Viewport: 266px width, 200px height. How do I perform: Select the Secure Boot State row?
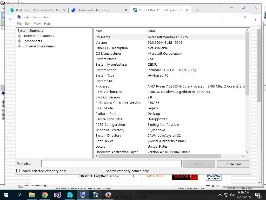tap(170, 119)
